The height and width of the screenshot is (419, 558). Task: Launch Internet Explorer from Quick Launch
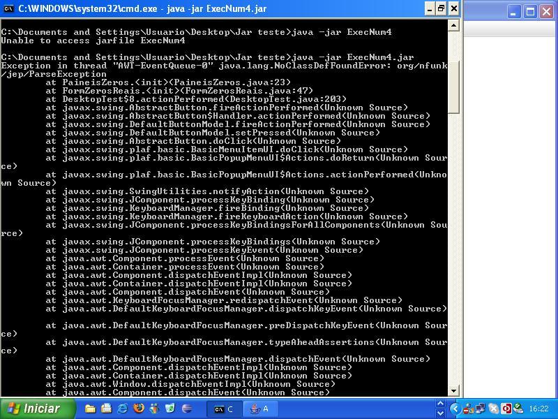tap(123, 409)
